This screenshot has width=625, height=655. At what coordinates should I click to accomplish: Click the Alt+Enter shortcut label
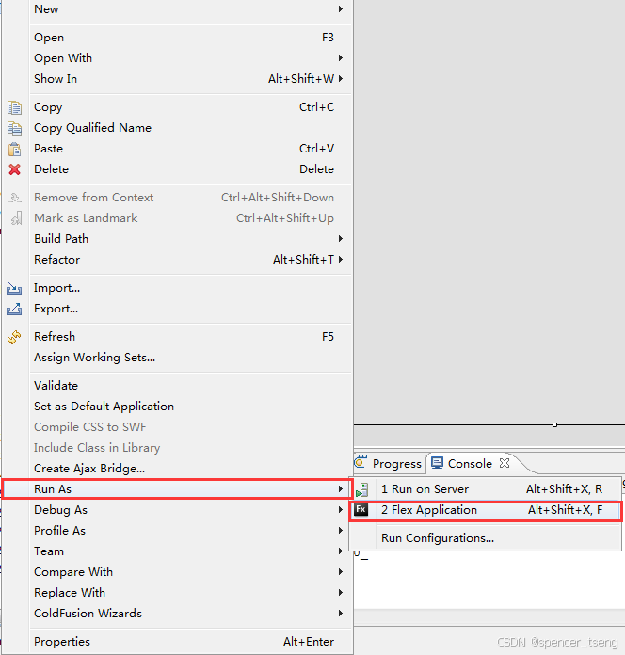pyautogui.click(x=309, y=642)
